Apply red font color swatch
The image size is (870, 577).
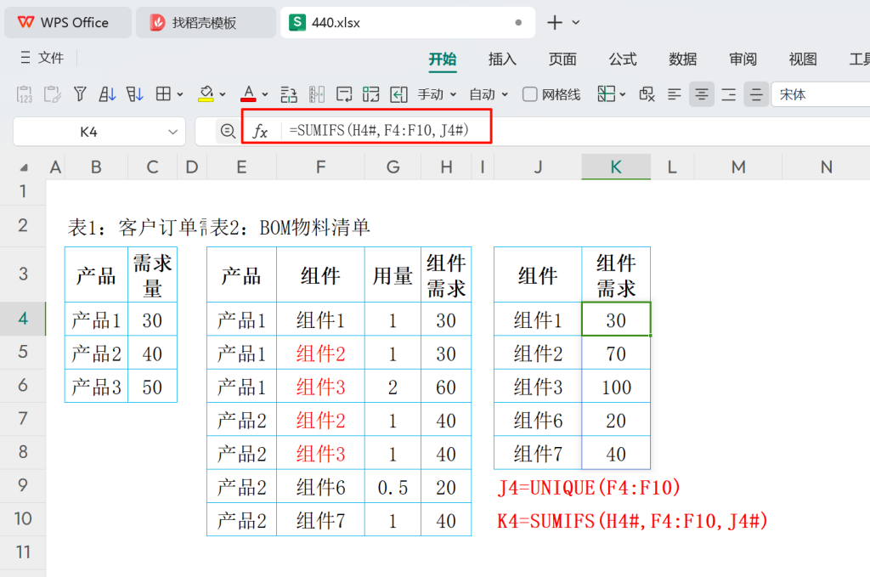pyautogui.click(x=248, y=94)
